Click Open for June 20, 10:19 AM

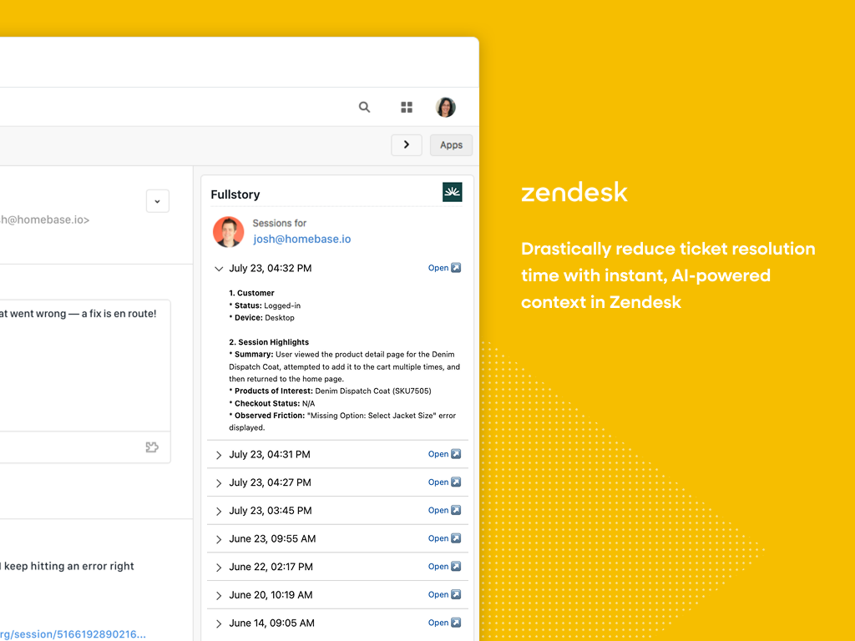pos(438,594)
